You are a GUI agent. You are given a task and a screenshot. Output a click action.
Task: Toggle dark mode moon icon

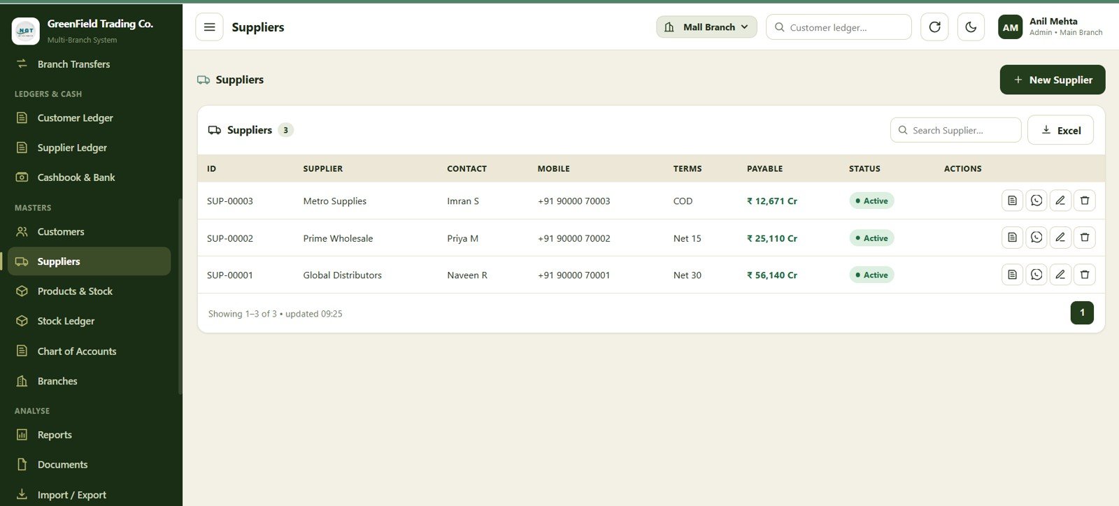click(x=971, y=27)
